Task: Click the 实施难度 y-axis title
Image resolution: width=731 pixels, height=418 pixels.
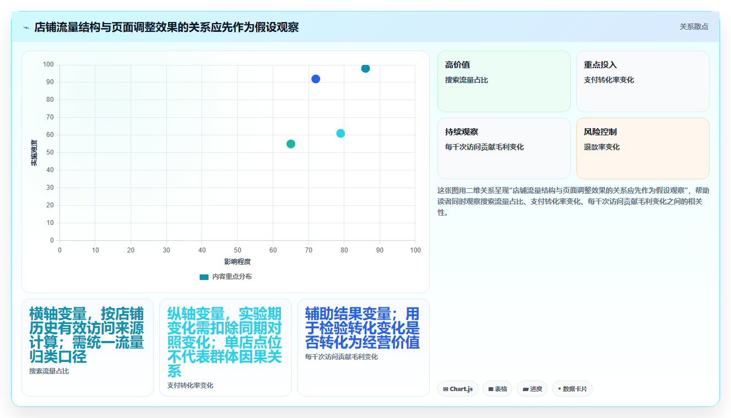Action: [x=34, y=153]
